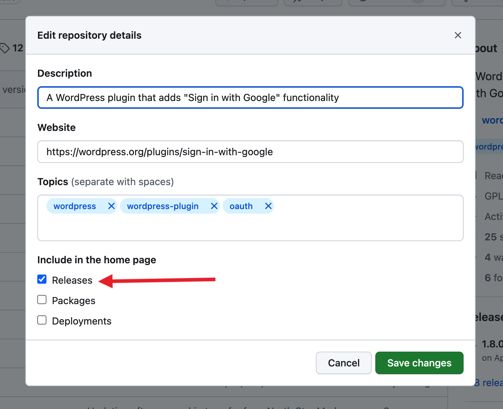This screenshot has height=409, width=503.
Task: Enable the Packages checkbox
Action: (42, 300)
